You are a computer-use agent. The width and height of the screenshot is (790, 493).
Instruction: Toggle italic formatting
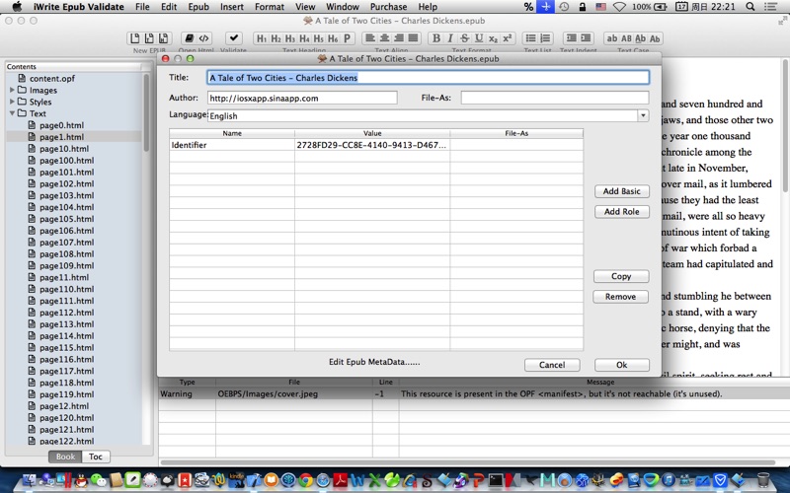450,38
